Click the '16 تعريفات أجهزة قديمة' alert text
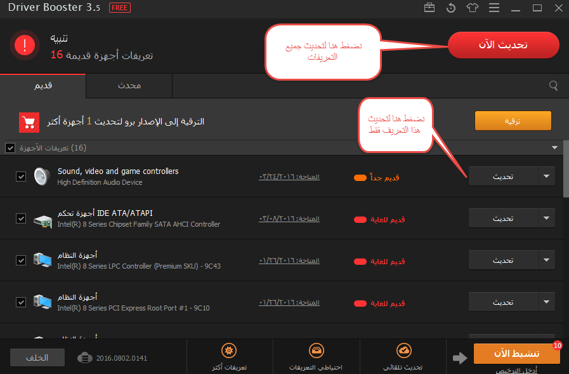This screenshot has width=569, height=374. click(101, 55)
